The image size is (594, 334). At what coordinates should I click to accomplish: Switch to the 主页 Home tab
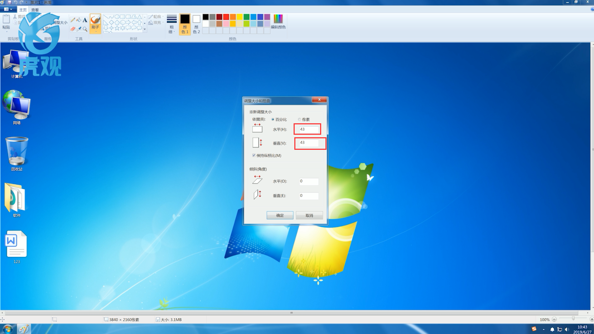tap(23, 10)
